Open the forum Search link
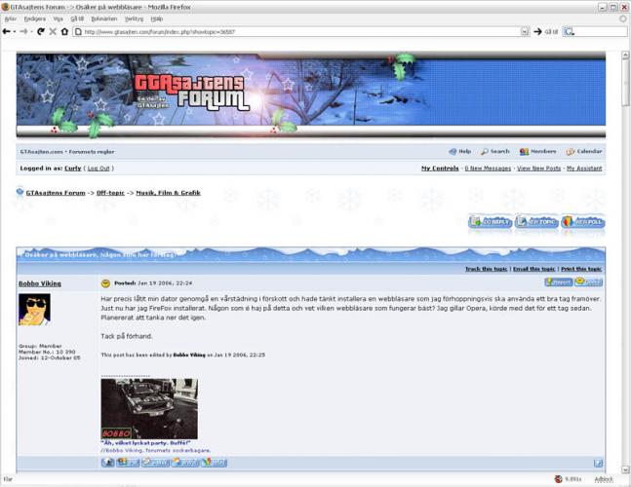631x487 pixels. [494, 152]
